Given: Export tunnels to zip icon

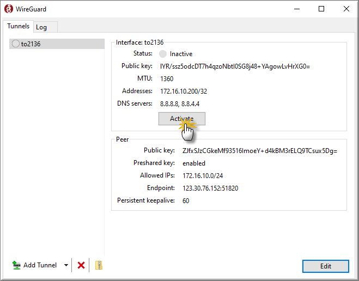Looking at the screenshot, I should 99,265.
